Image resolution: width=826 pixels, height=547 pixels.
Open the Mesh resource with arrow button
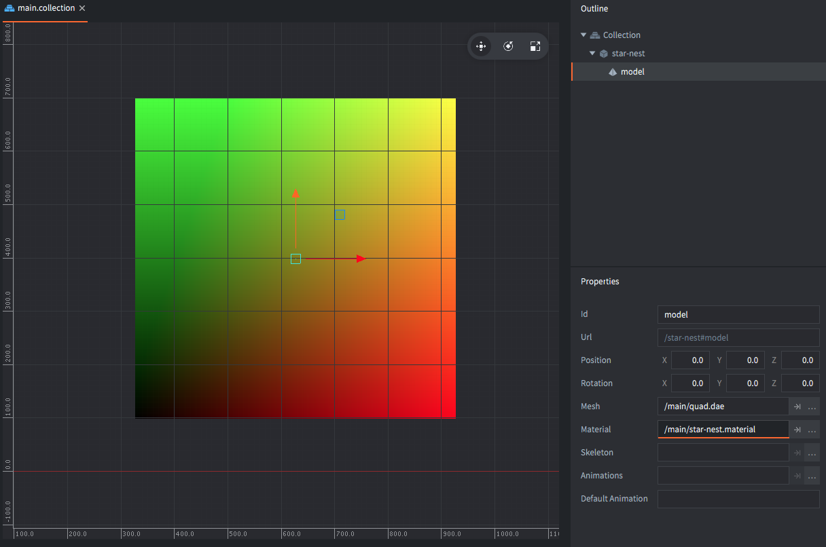pos(797,407)
